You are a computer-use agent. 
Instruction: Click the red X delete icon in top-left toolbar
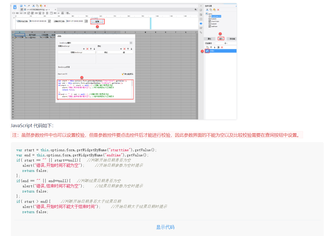pyautogui.click(x=45, y=6)
